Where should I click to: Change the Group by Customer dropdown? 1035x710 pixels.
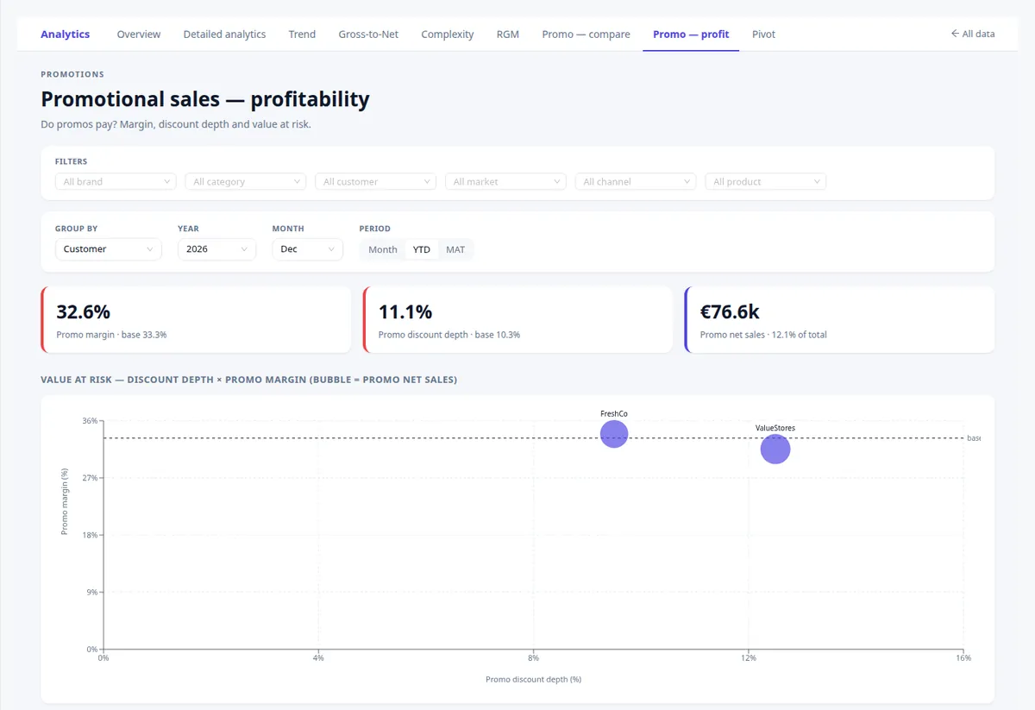point(108,249)
